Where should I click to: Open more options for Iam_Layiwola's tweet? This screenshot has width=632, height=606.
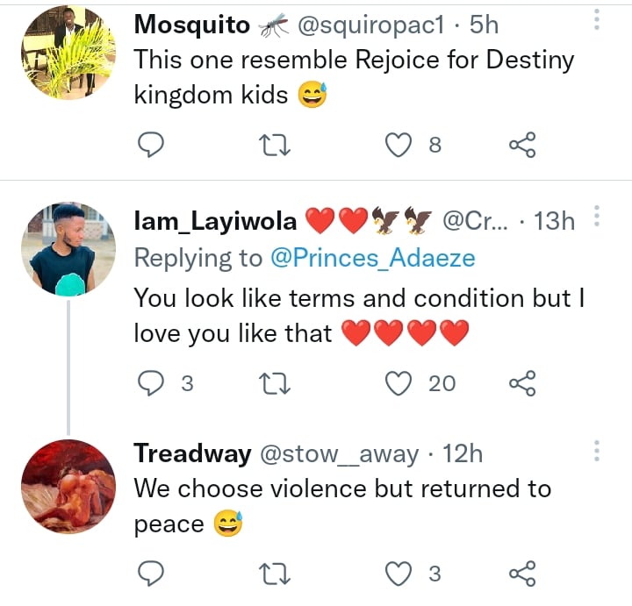(597, 217)
